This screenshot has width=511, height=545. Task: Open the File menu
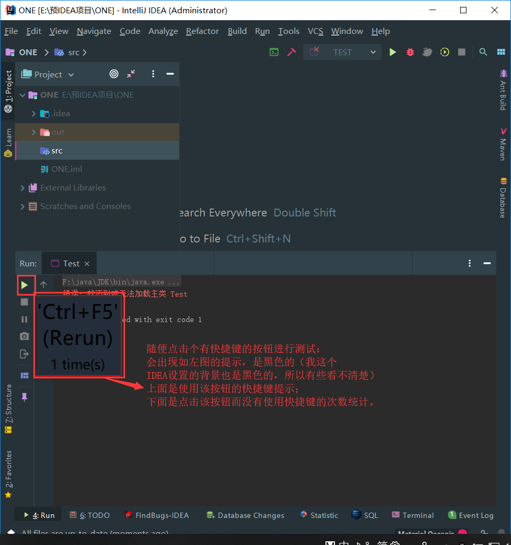pos(11,31)
